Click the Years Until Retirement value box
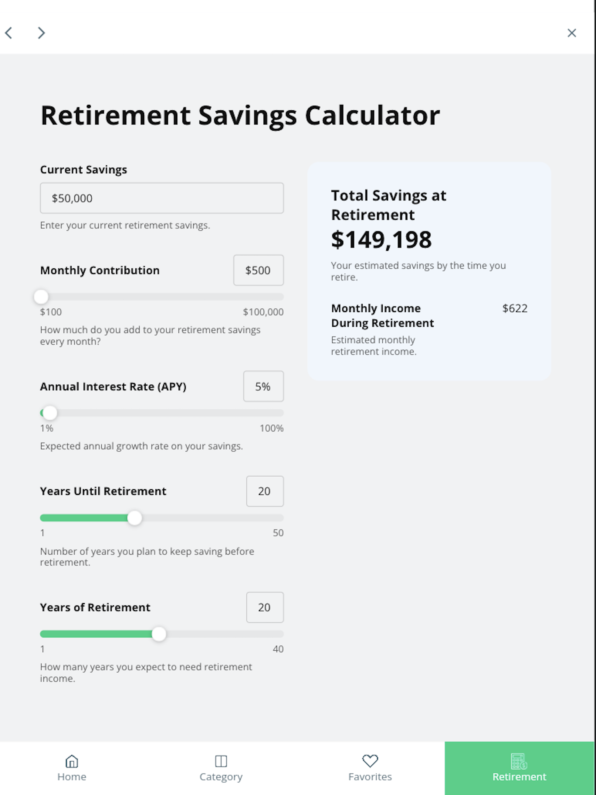Screen dimensions: 596x795 coord(265,491)
